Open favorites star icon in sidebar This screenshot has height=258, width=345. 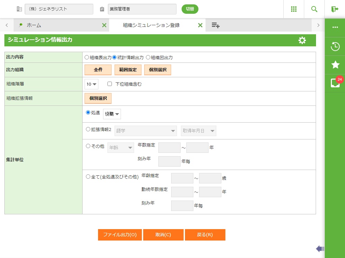coord(335,64)
